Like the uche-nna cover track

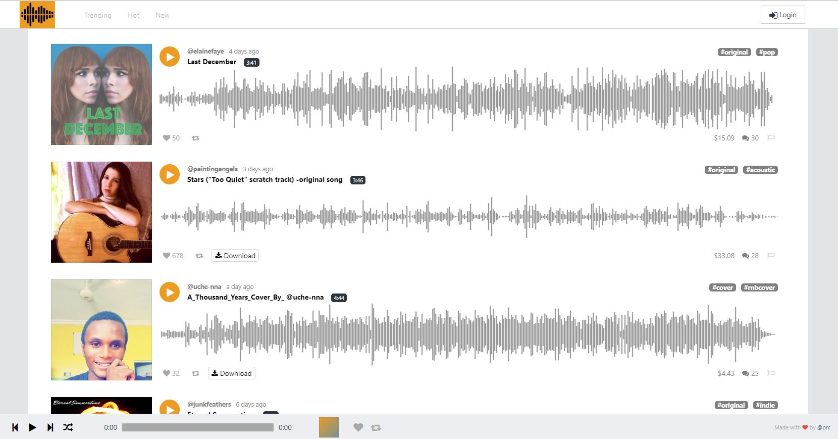[x=166, y=373]
